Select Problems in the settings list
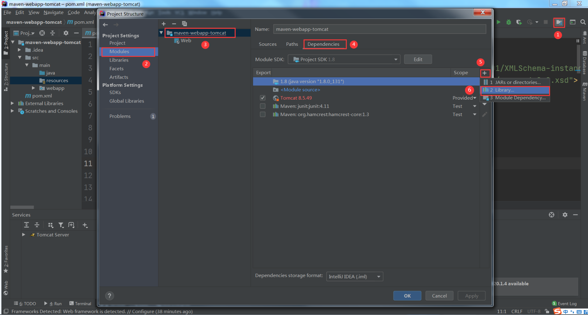 click(120, 116)
